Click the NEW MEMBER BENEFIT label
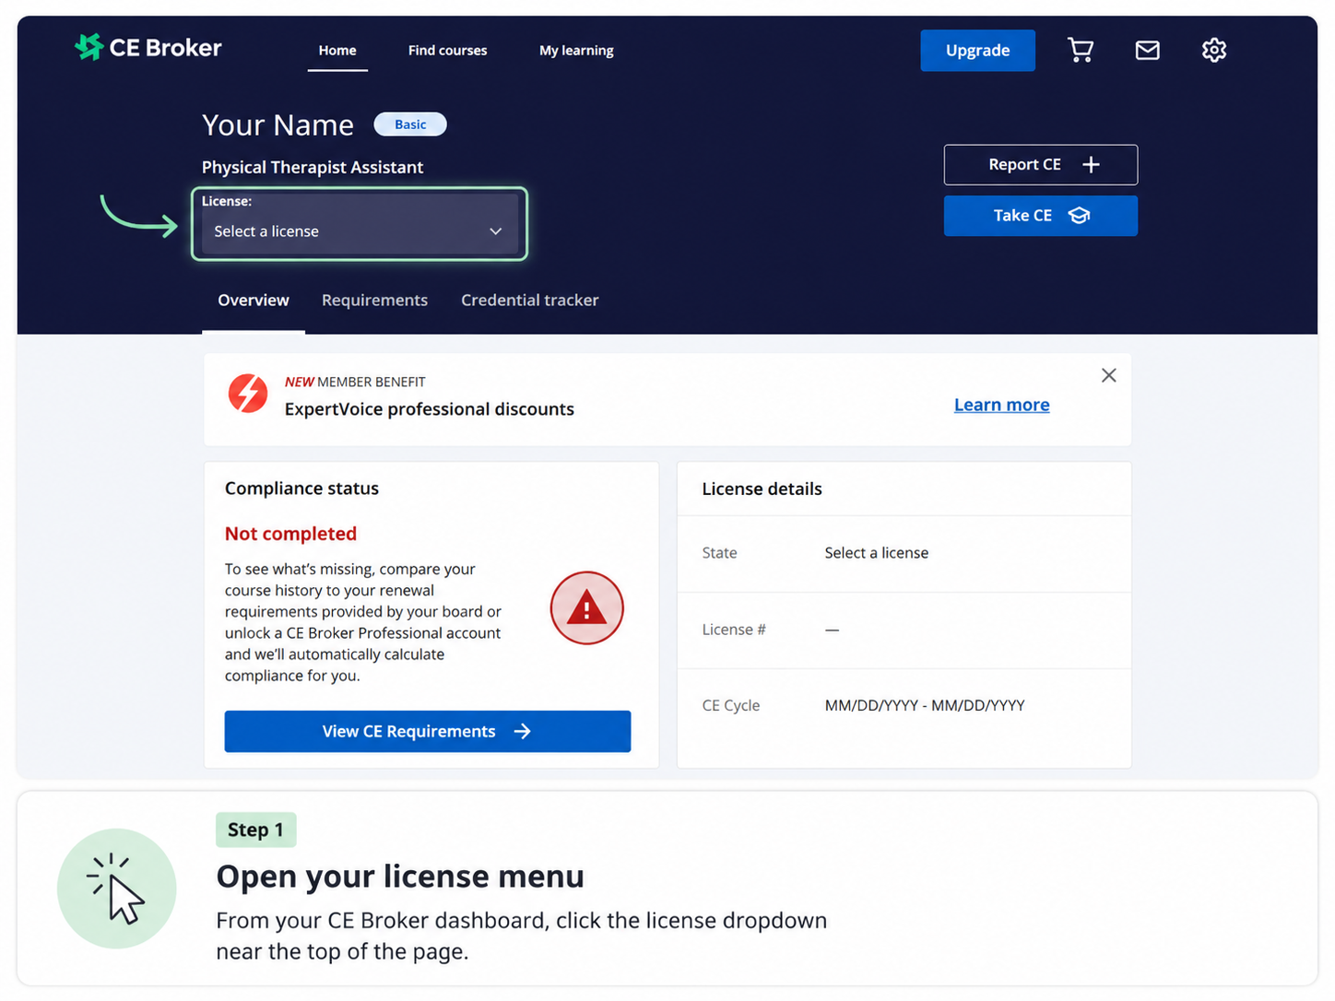Screen dimensions: 1335x1001 click(355, 382)
